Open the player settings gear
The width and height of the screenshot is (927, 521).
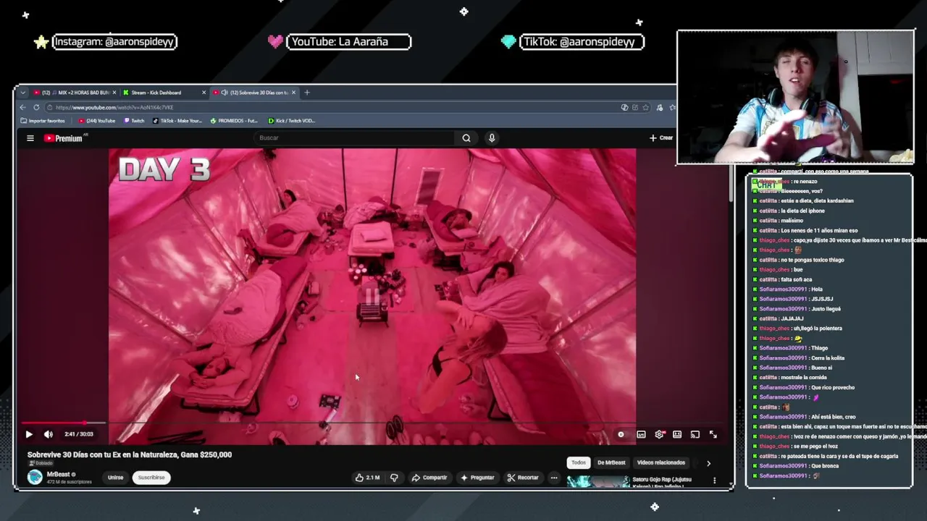tap(659, 434)
